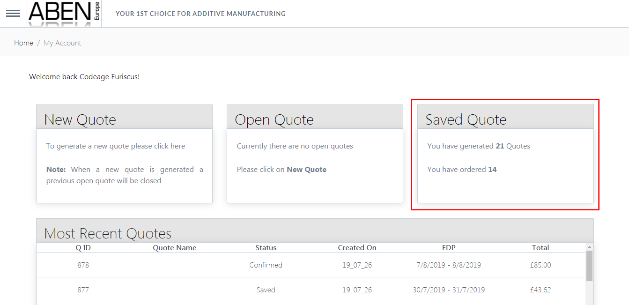The width and height of the screenshot is (629, 305).
Task: Open the Saved Quote card heading
Action: 466,119
